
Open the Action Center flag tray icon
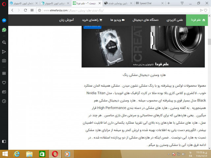(x=174, y=154)
